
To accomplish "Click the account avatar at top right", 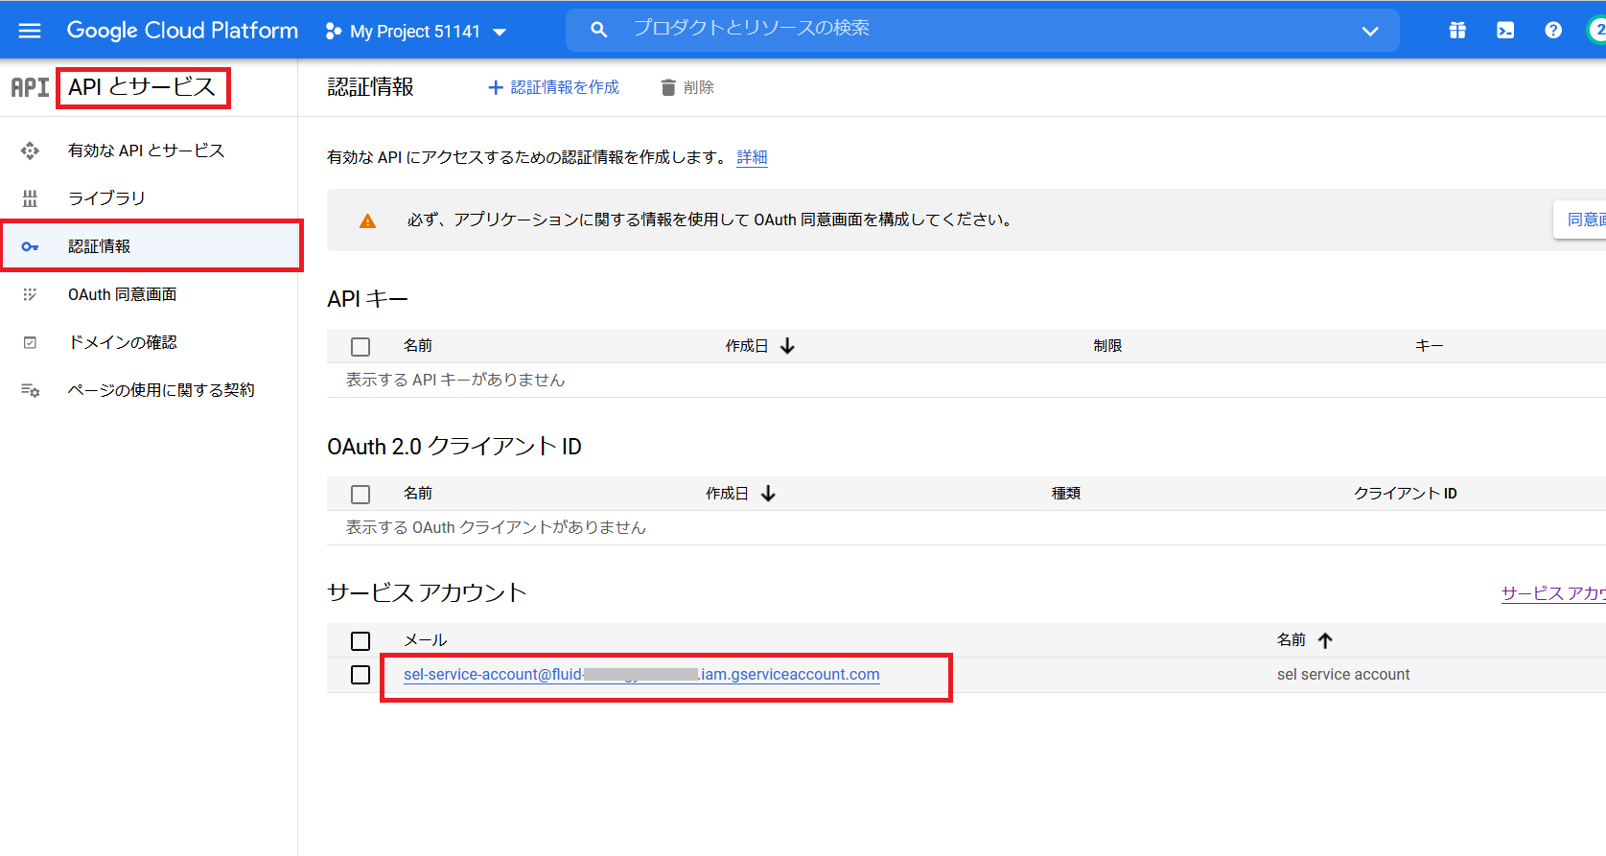I will tap(1597, 31).
